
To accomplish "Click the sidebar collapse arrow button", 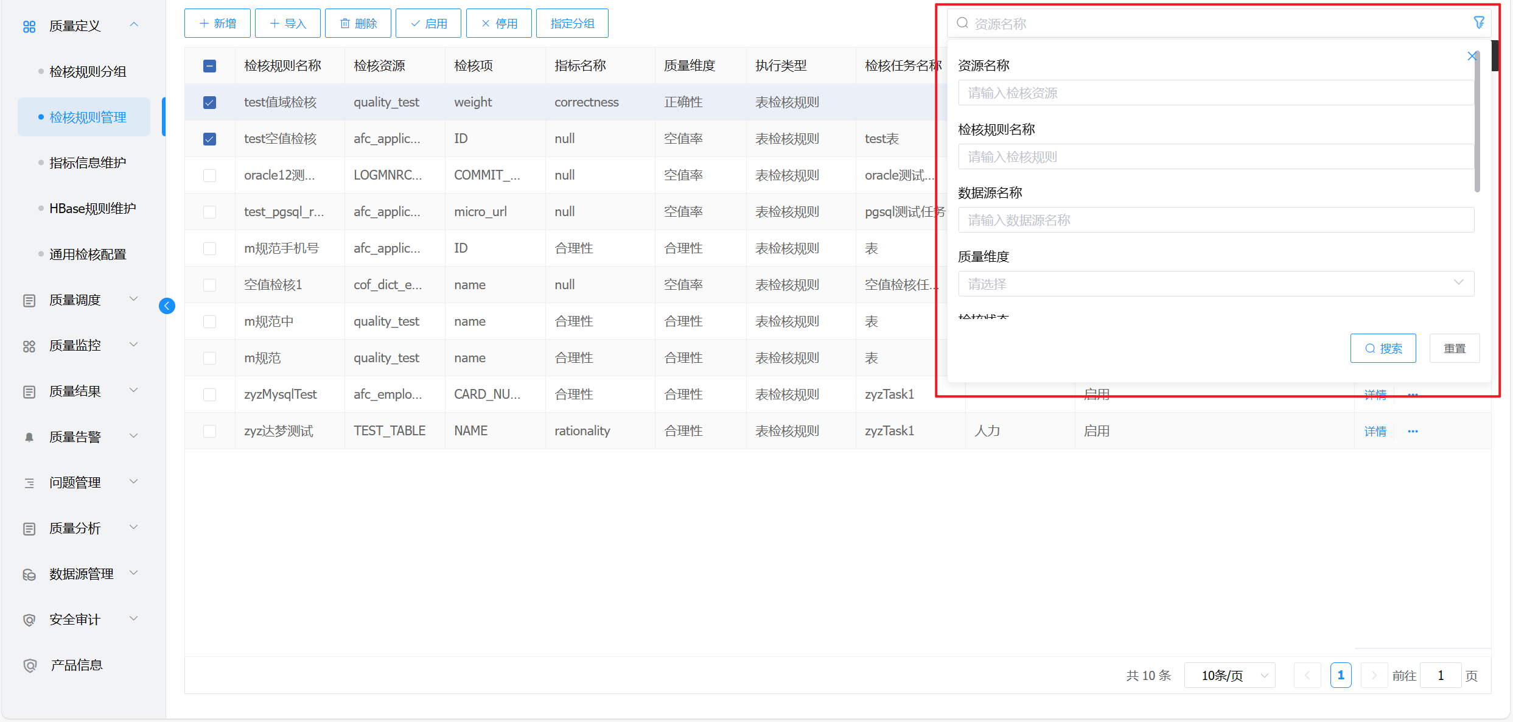I will 167,306.
